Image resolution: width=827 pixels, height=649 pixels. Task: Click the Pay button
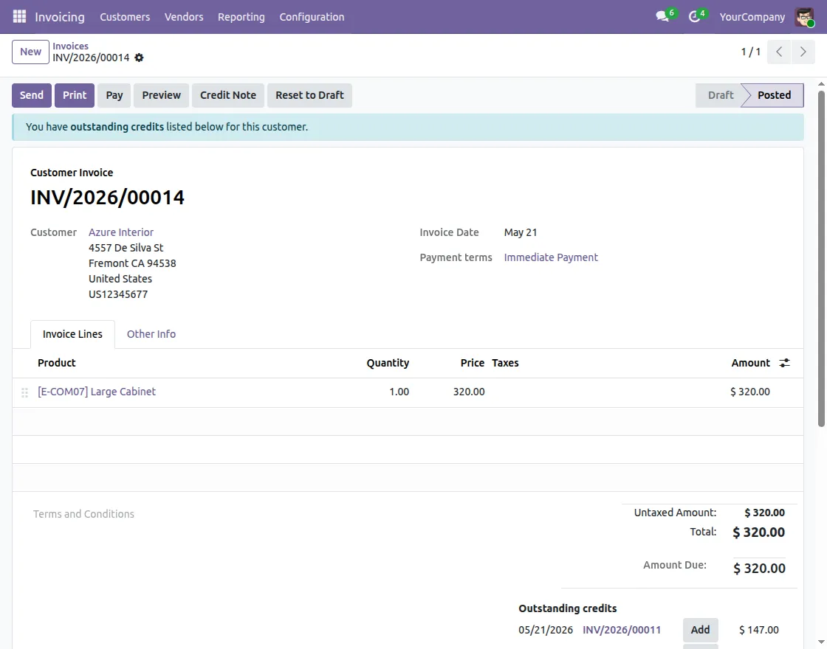(114, 95)
